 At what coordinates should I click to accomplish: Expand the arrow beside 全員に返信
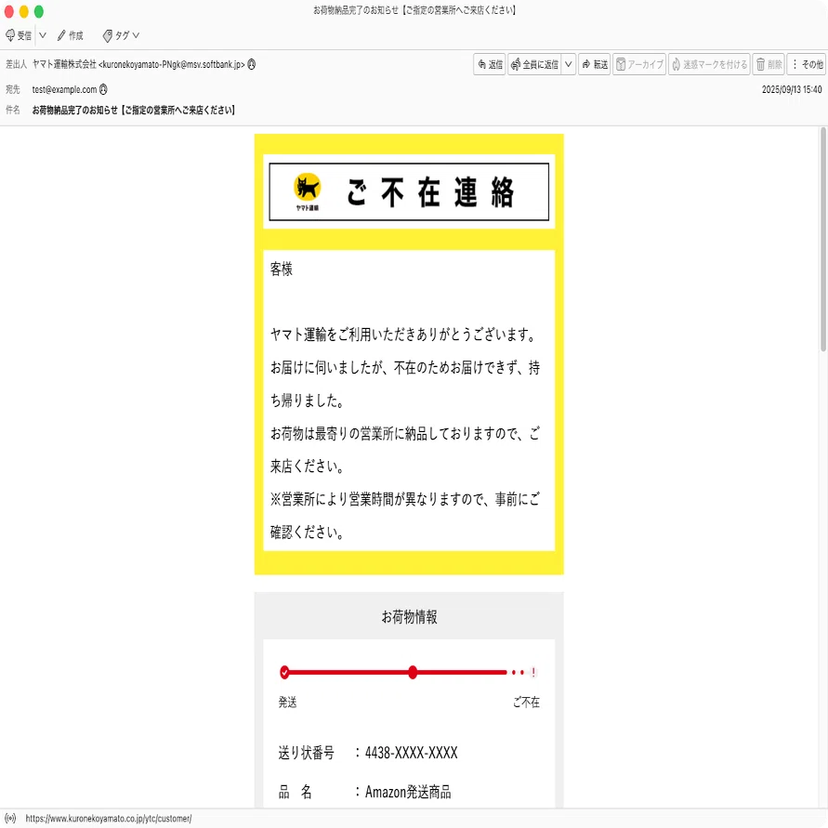[x=568, y=64]
